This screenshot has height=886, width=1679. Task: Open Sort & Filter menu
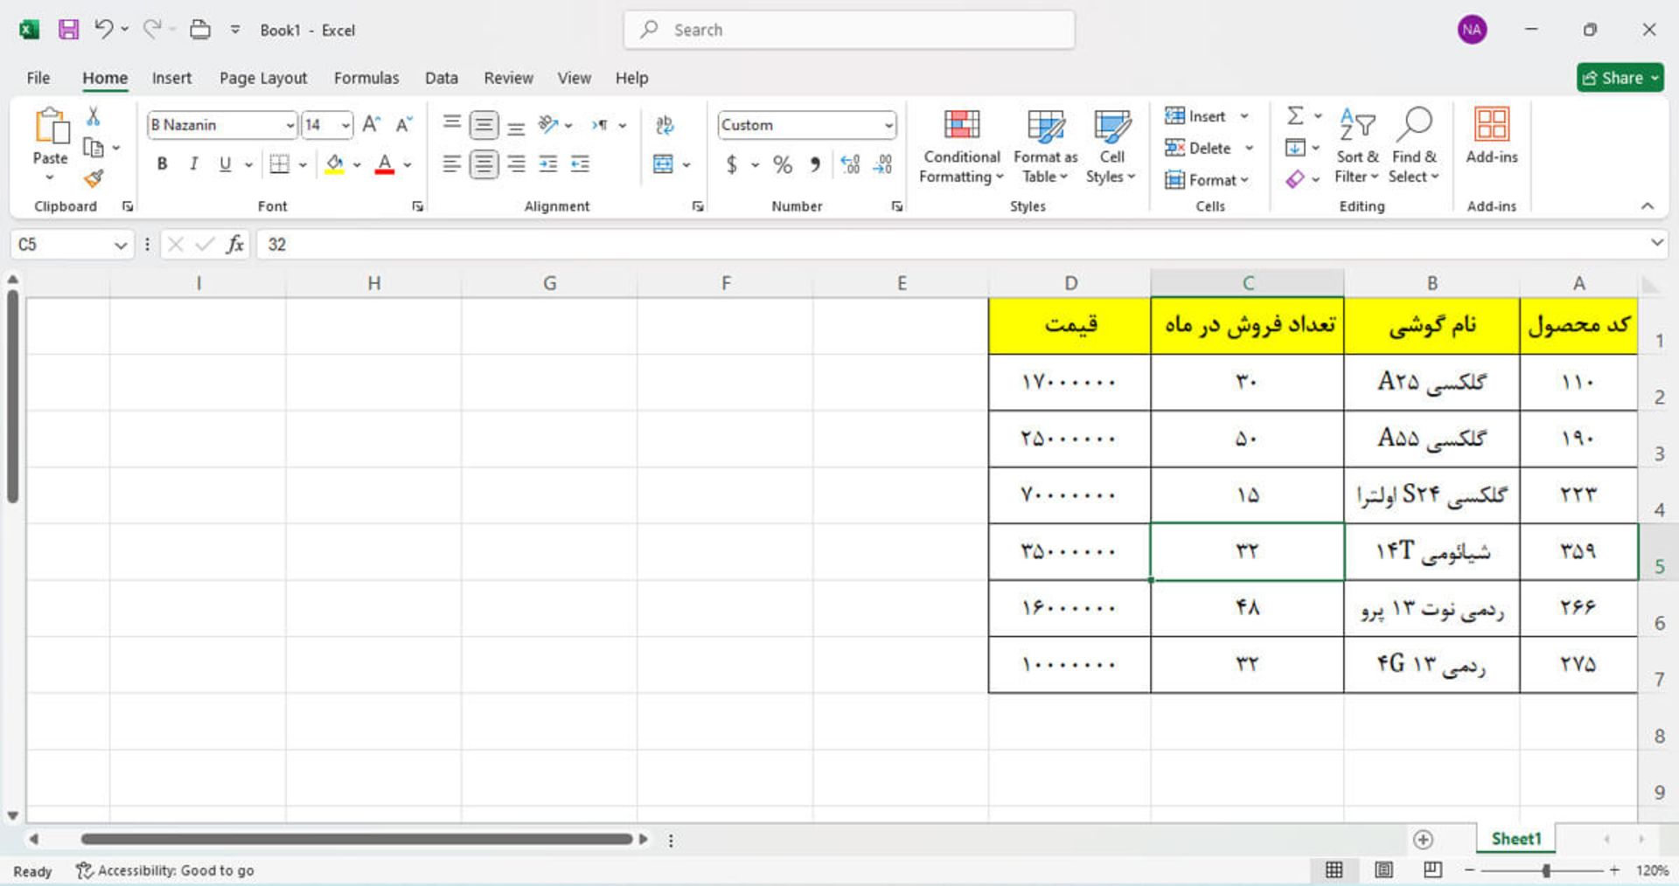(1356, 146)
